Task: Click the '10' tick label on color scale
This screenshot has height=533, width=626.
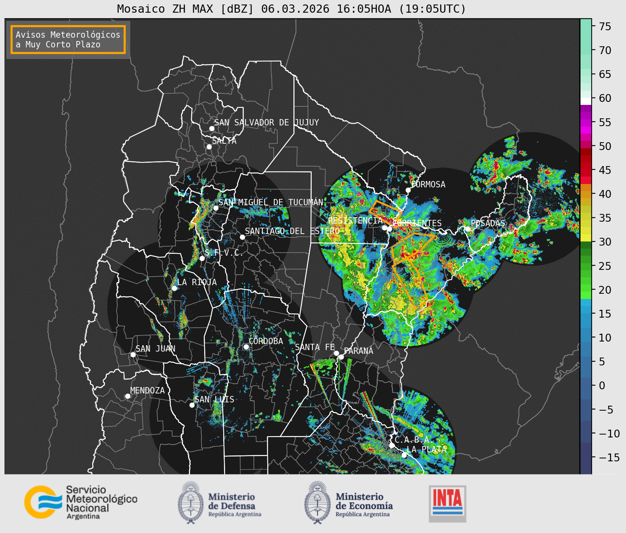Action: coord(605,338)
